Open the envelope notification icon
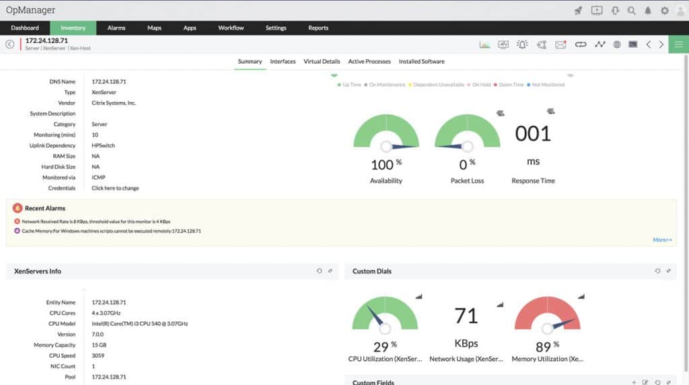Screen dimensions: 689x385 (x=560, y=44)
